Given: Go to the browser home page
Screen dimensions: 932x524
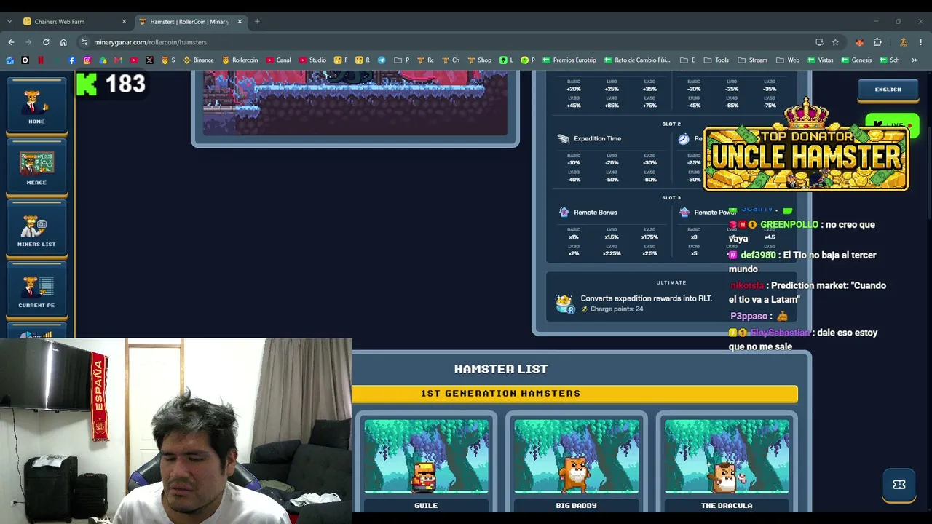Looking at the screenshot, I should coord(63,42).
